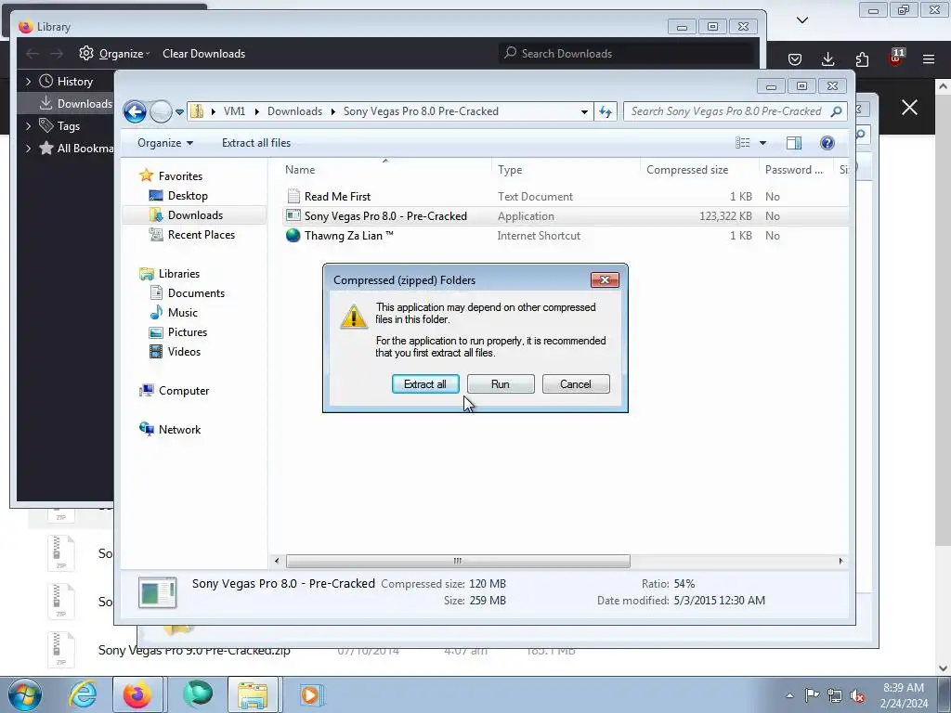
Task: Expand the History item in Library sidebar
Action: 28,82
